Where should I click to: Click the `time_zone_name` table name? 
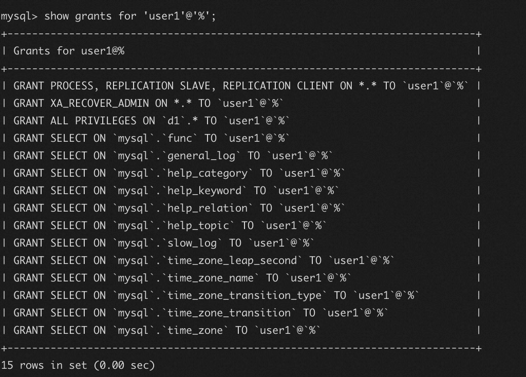click(211, 278)
